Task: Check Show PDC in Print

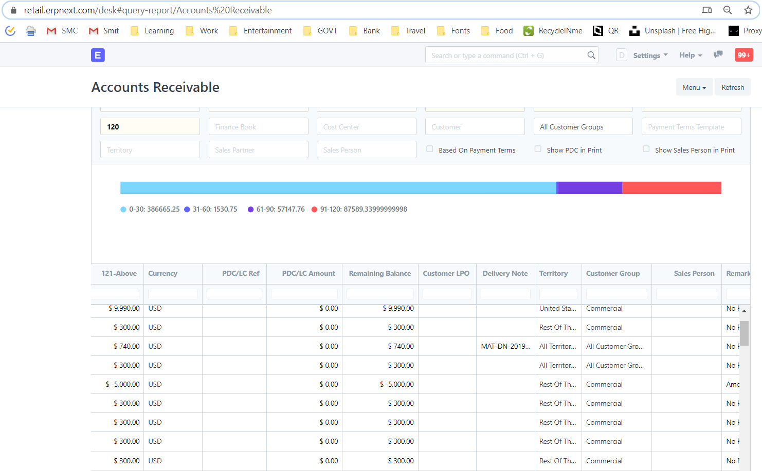Action: (538, 148)
